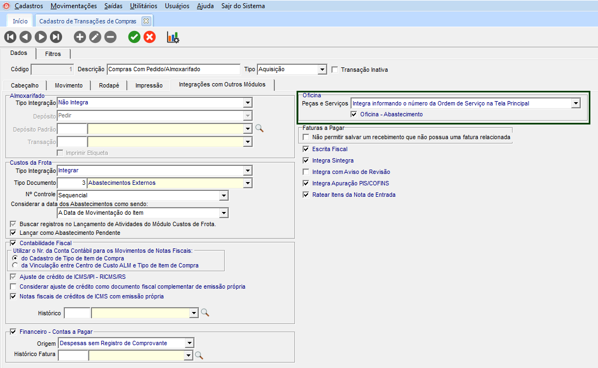The height and width of the screenshot is (368, 598).
Task: Add a new record with plus icon
Action: [x=80, y=37]
